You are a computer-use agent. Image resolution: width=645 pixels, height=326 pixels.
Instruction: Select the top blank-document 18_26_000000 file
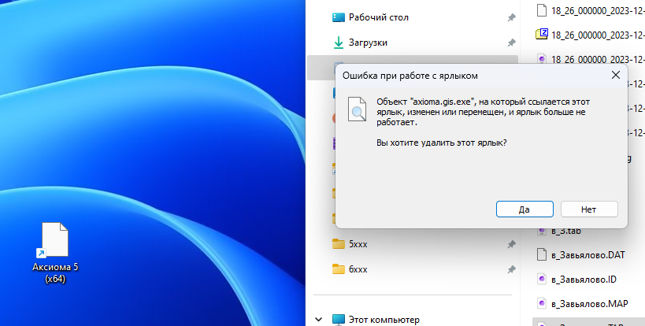[x=598, y=11]
